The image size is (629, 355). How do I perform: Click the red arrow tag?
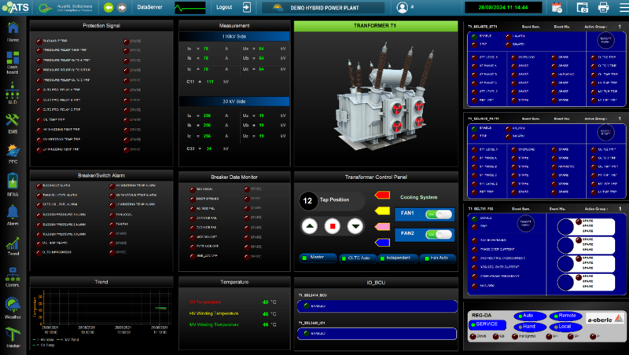[x=382, y=195]
